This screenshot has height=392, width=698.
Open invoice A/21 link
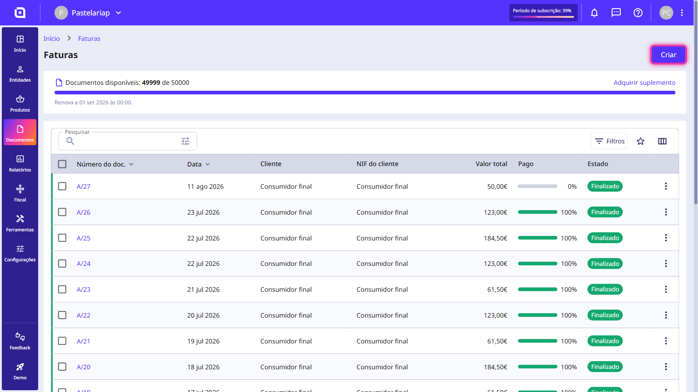tap(83, 341)
